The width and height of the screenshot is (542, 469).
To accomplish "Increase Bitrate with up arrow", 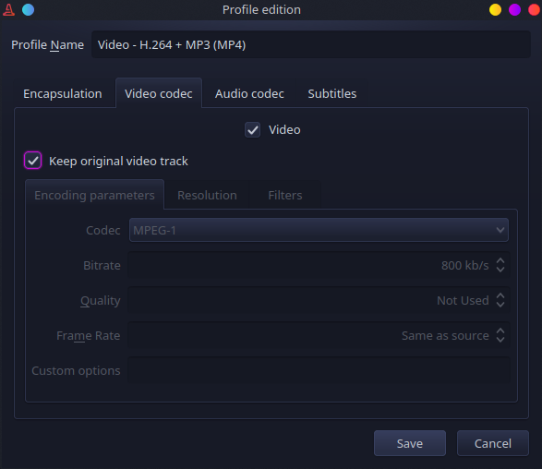I will coord(500,260).
